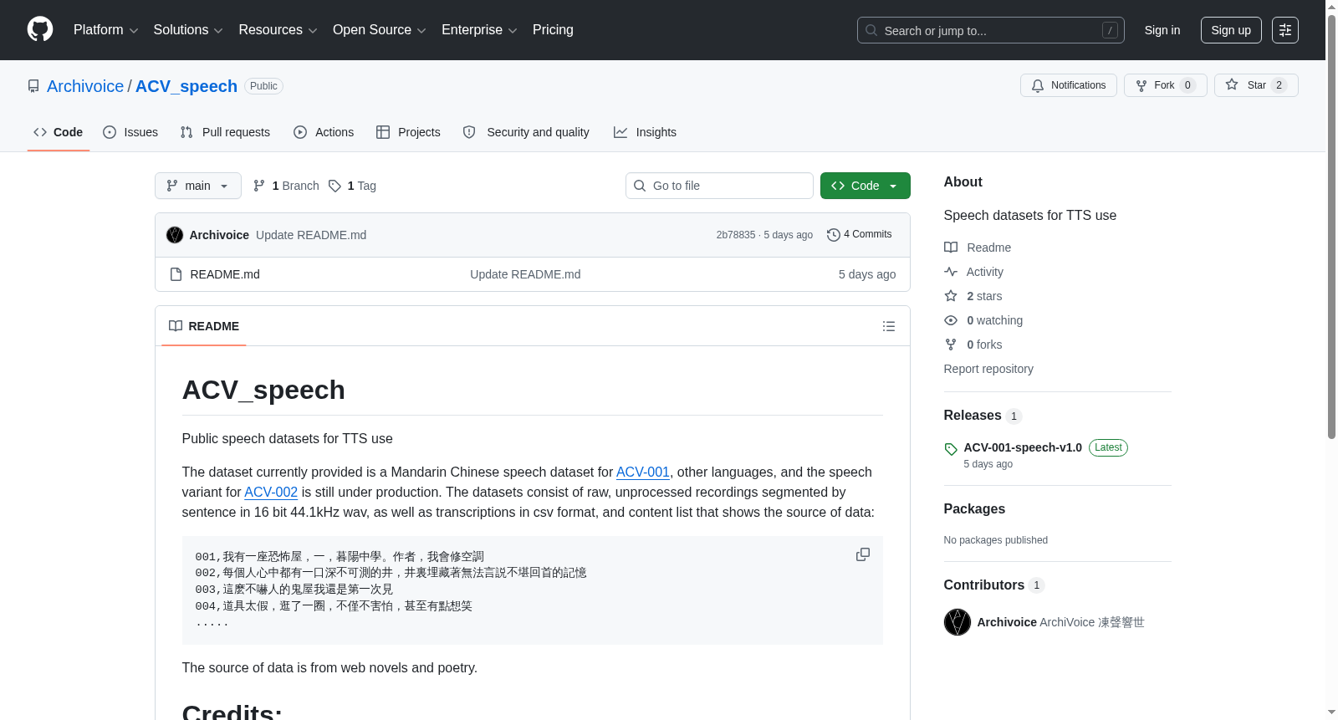The image size is (1338, 720).
Task: Open the README.md row's commit message
Action: pos(525,274)
